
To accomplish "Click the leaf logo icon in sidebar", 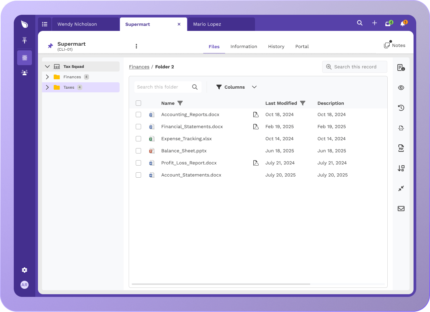I will point(25,24).
